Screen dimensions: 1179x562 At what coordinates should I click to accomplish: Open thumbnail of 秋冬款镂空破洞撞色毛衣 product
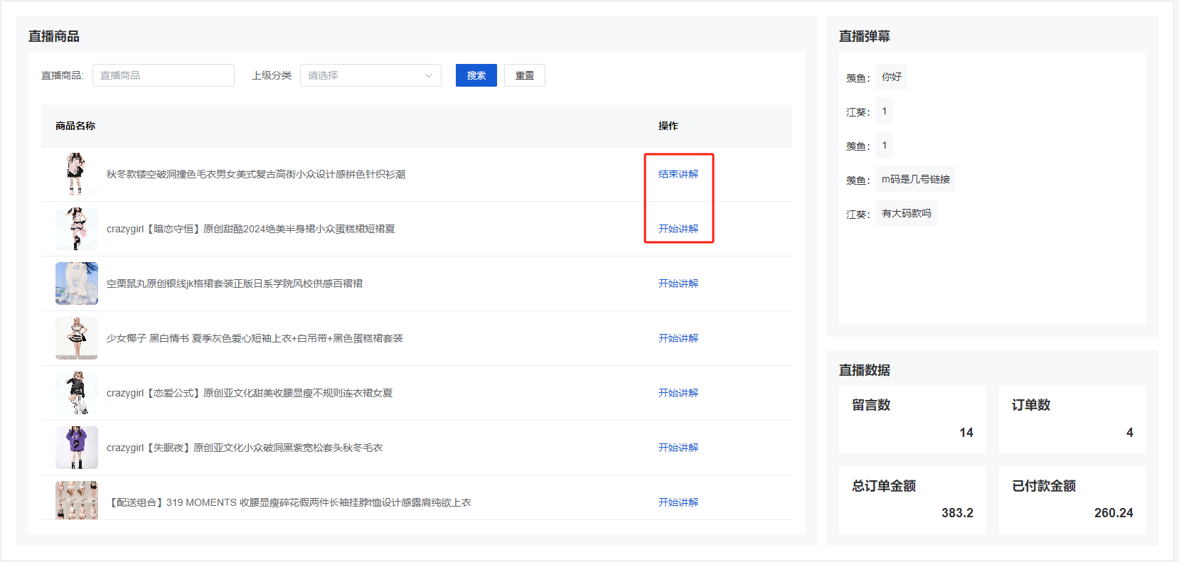pos(77,174)
